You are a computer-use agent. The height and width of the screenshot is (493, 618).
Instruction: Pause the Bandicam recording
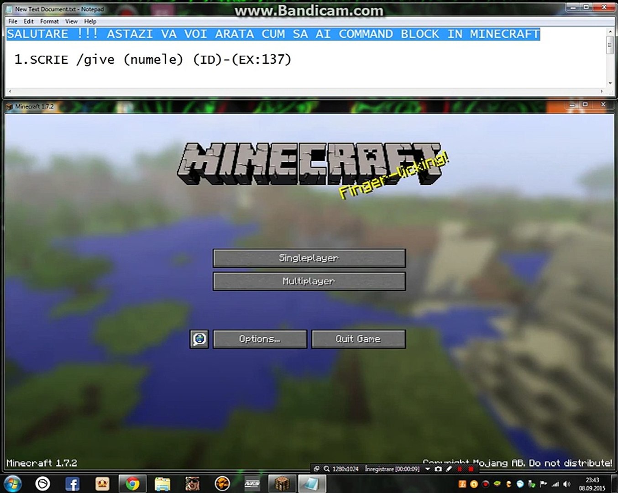click(x=460, y=469)
